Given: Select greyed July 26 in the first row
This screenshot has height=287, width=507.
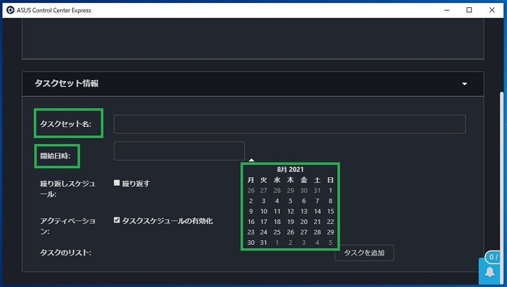Looking at the screenshot, I should (x=251, y=190).
